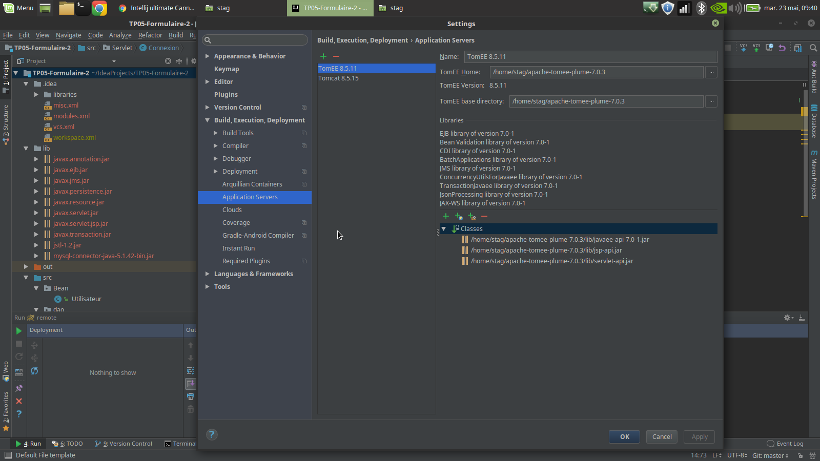Expand Appearance & Behavior settings
Image resolution: width=820 pixels, height=461 pixels.
[x=208, y=56]
